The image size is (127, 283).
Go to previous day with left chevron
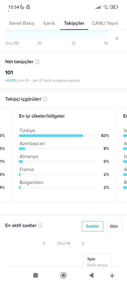point(44,243)
